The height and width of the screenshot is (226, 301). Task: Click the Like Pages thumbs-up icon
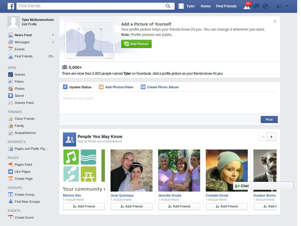[11, 172]
